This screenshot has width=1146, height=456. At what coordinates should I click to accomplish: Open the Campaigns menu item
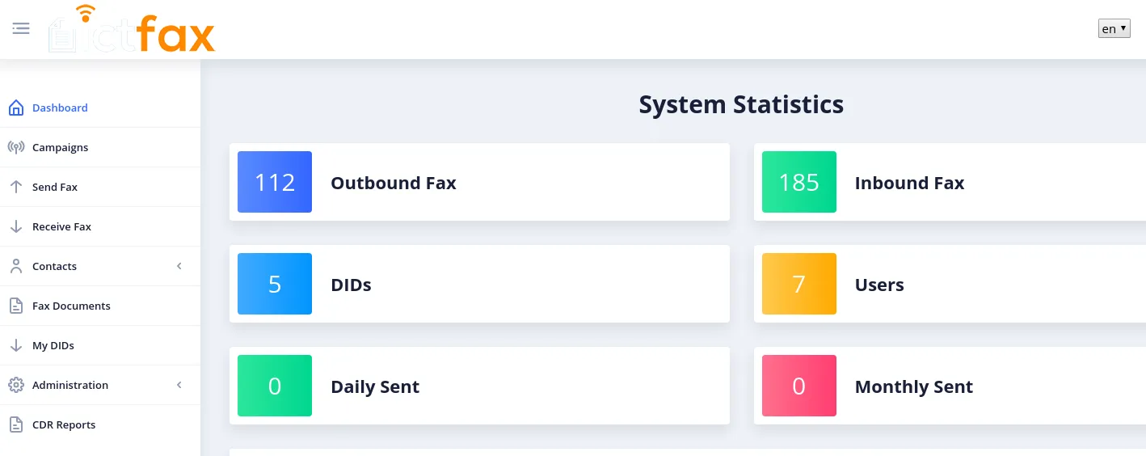tap(100, 147)
